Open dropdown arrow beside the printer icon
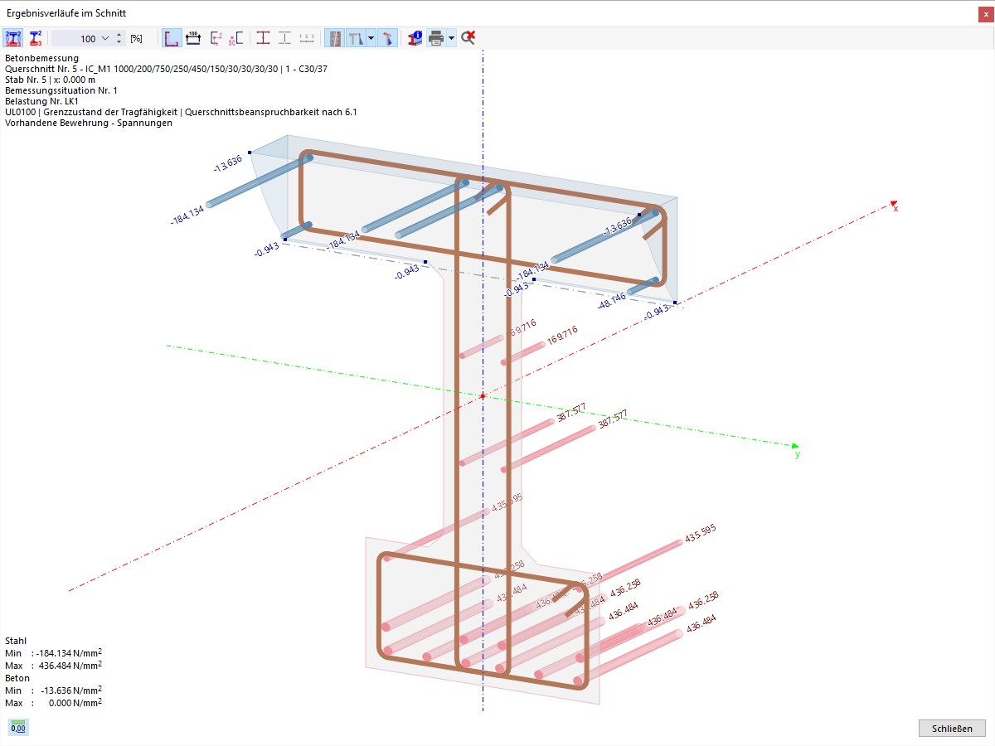Screen dimensions: 995x746 [451, 38]
